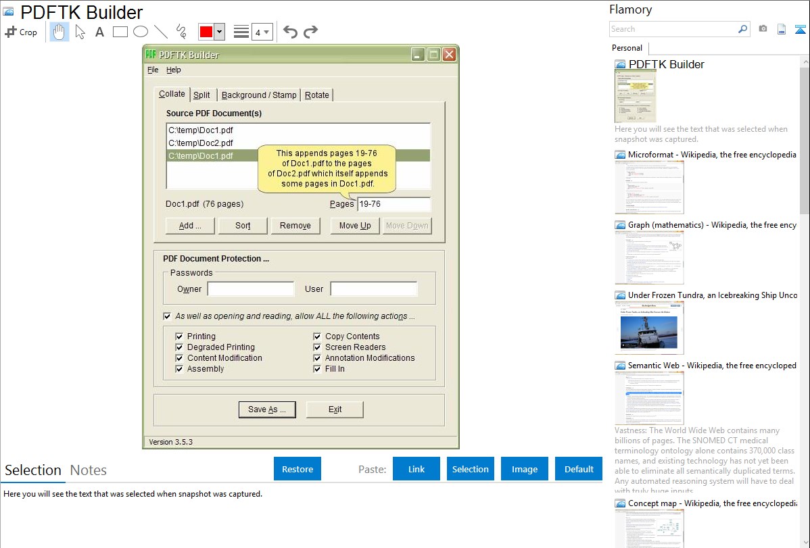
Task: Open the Help menu in PDFTK Builder
Action: click(x=174, y=70)
